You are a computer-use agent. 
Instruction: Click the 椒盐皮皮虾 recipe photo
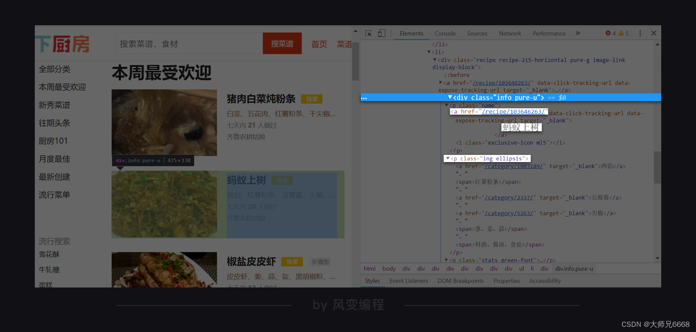pyautogui.click(x=164, y=270)
